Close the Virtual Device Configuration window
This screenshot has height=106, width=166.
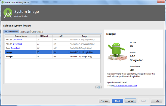click(x=161, y=2)
